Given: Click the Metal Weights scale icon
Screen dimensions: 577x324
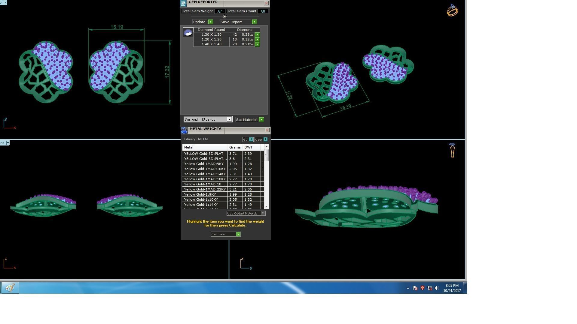Looking at the screenshot, I should click(184, 130).
